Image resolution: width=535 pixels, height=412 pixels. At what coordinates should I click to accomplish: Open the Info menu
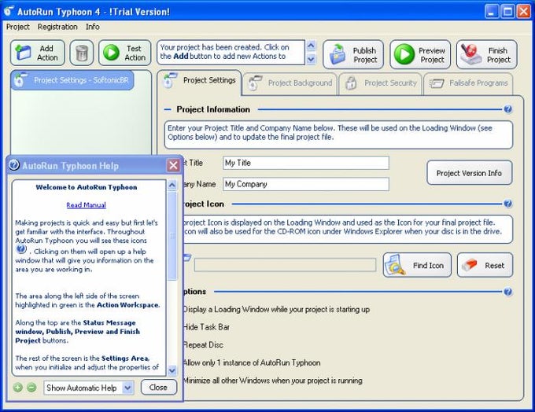pyautogui.click(x=93, y=27)
